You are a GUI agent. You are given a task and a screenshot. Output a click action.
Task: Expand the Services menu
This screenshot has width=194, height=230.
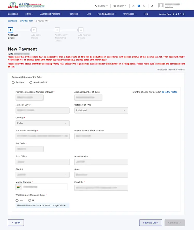[x=75, y=14]
